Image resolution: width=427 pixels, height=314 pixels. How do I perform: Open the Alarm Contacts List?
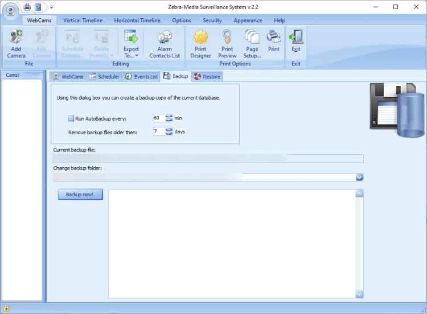click(165, 44)
